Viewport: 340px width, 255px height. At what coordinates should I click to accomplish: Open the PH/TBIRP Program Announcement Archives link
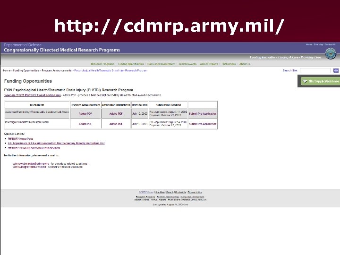pyautogui.click(x=34, y=148)
